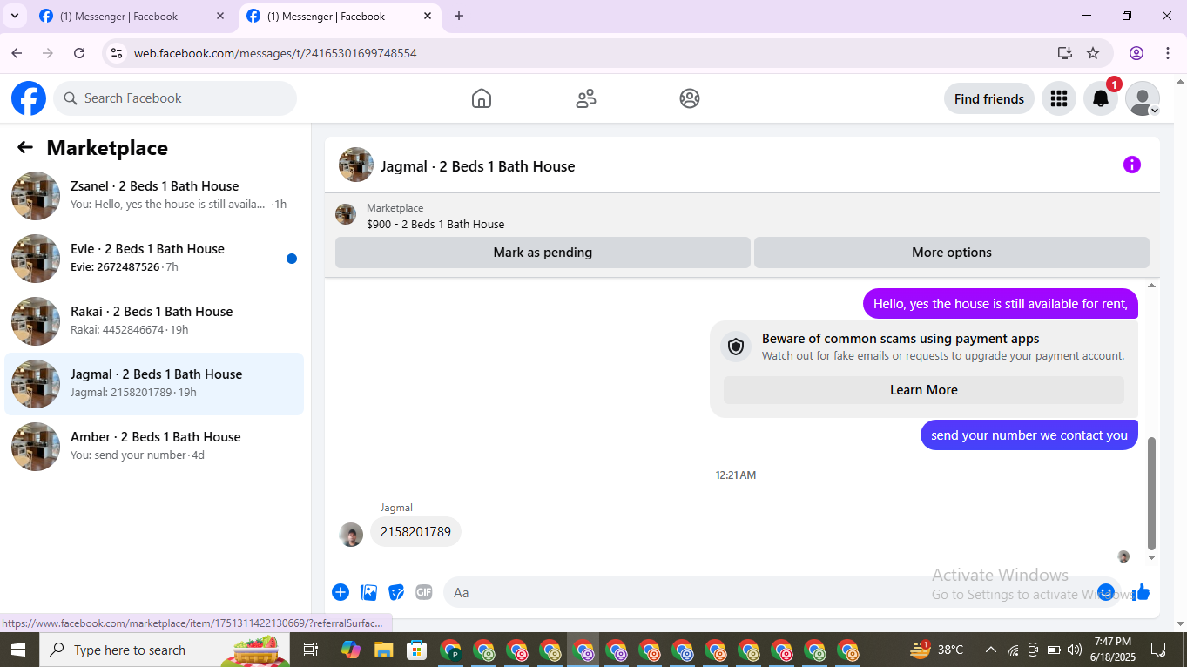The height and width of the screenshot is (667, 1187).
Task: Mark the listing as pending
Action: click(x=543, y=253)
